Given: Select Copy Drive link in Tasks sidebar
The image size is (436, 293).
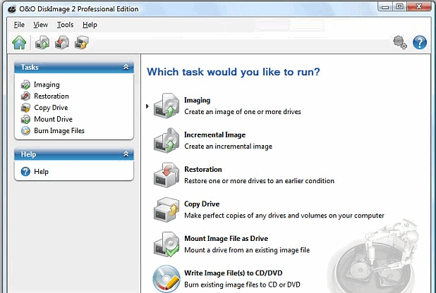Looking at the screenshot, I should click(51, 108).
